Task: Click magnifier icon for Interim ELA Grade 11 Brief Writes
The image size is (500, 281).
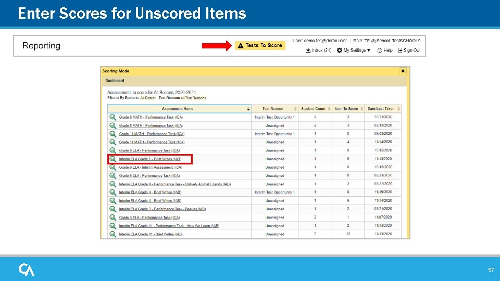Action: 113,234
